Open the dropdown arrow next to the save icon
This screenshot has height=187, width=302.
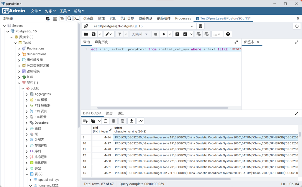click(x=100, y=34)
